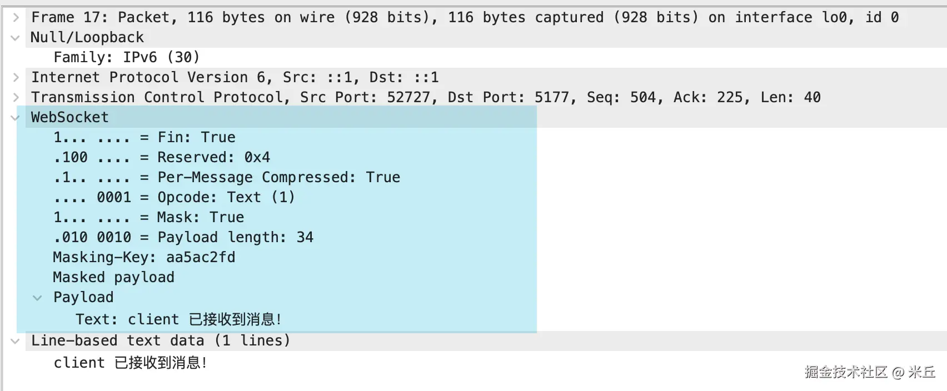Select the Text: client payload row

point(179,319)
